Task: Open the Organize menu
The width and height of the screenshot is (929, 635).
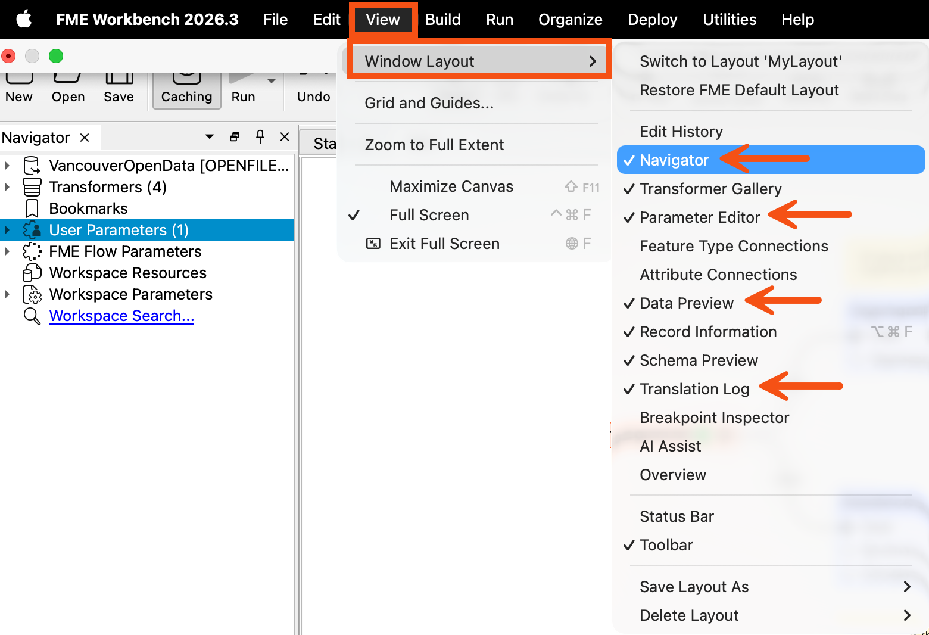Action: click(570, 20)
